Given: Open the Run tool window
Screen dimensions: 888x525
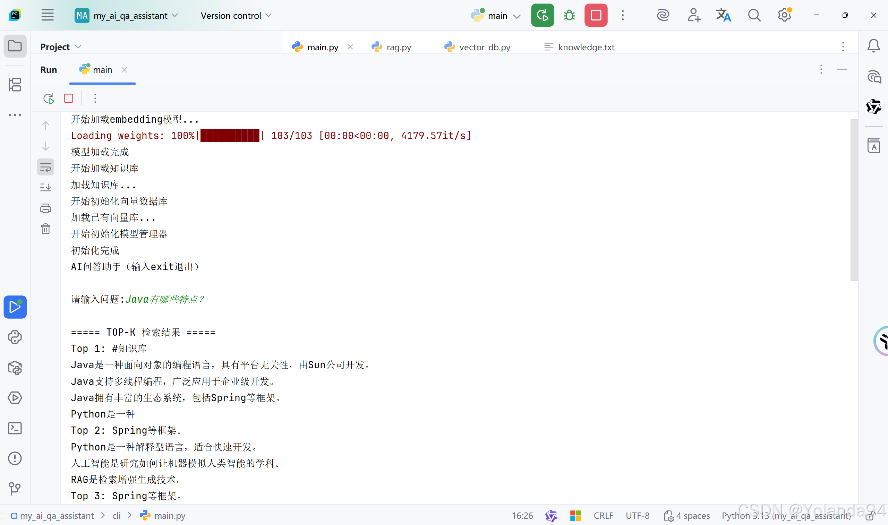Looking at the screenshot, I should click(15, 307).
